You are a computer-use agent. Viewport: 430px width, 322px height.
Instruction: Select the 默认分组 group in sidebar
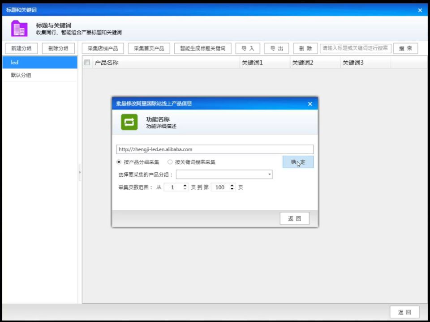coord(40,75)
